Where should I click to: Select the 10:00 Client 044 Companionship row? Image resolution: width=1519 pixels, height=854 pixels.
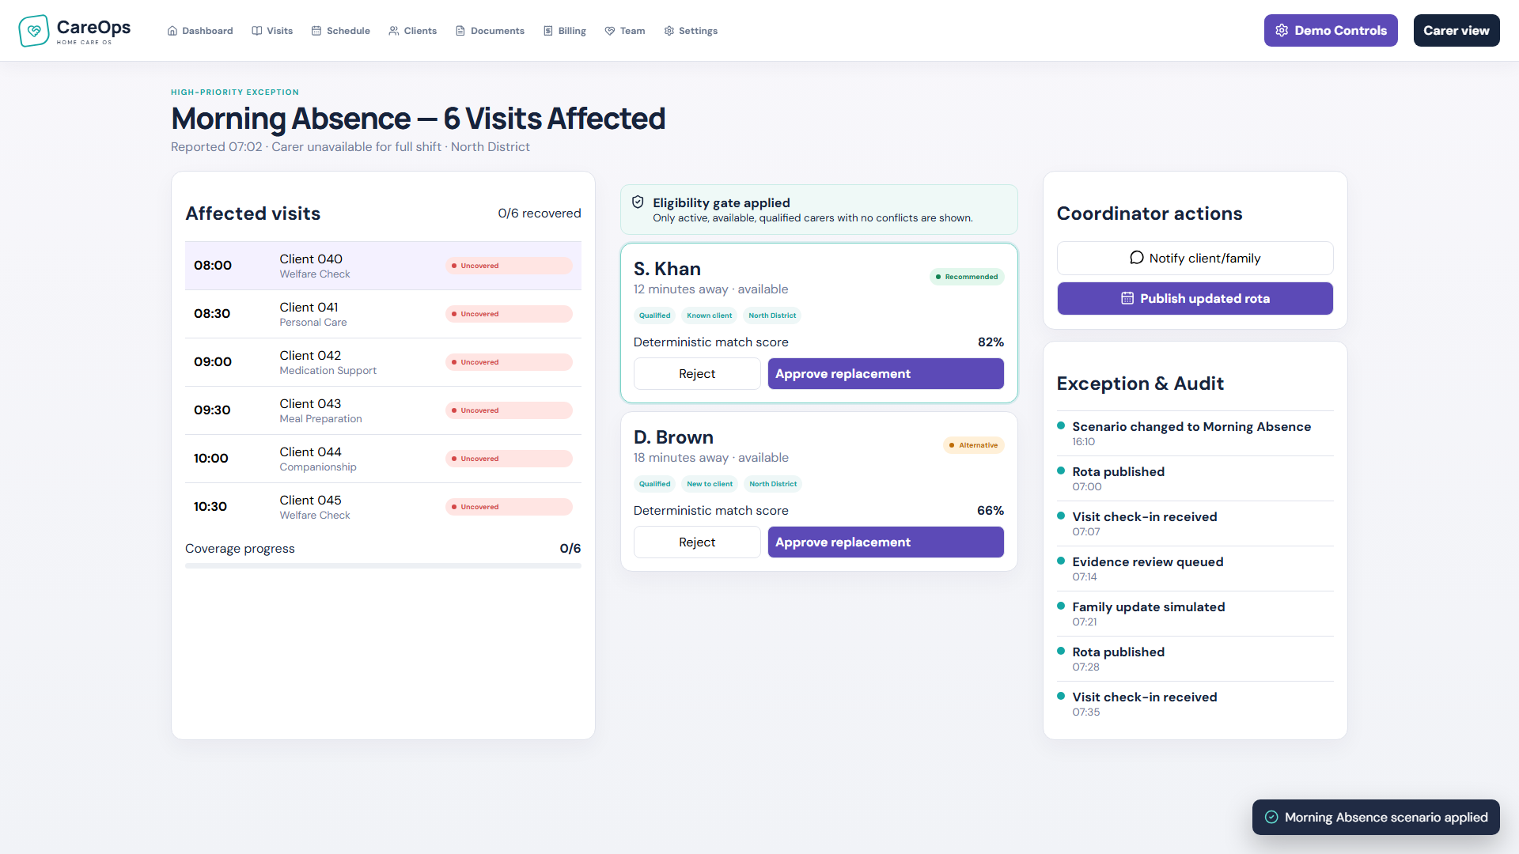click(x=383, y=459)
